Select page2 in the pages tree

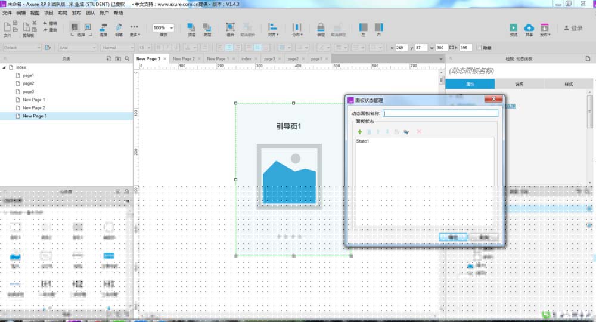pyautogui.click(x=29, y=83)
